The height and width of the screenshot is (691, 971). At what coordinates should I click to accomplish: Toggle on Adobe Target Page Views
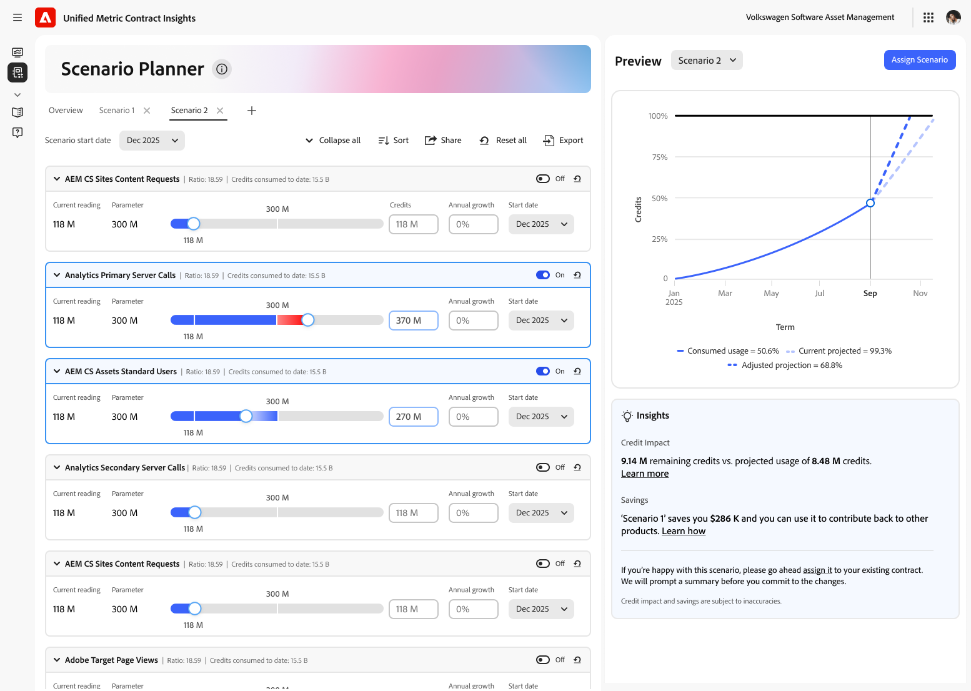coord(543,660)
